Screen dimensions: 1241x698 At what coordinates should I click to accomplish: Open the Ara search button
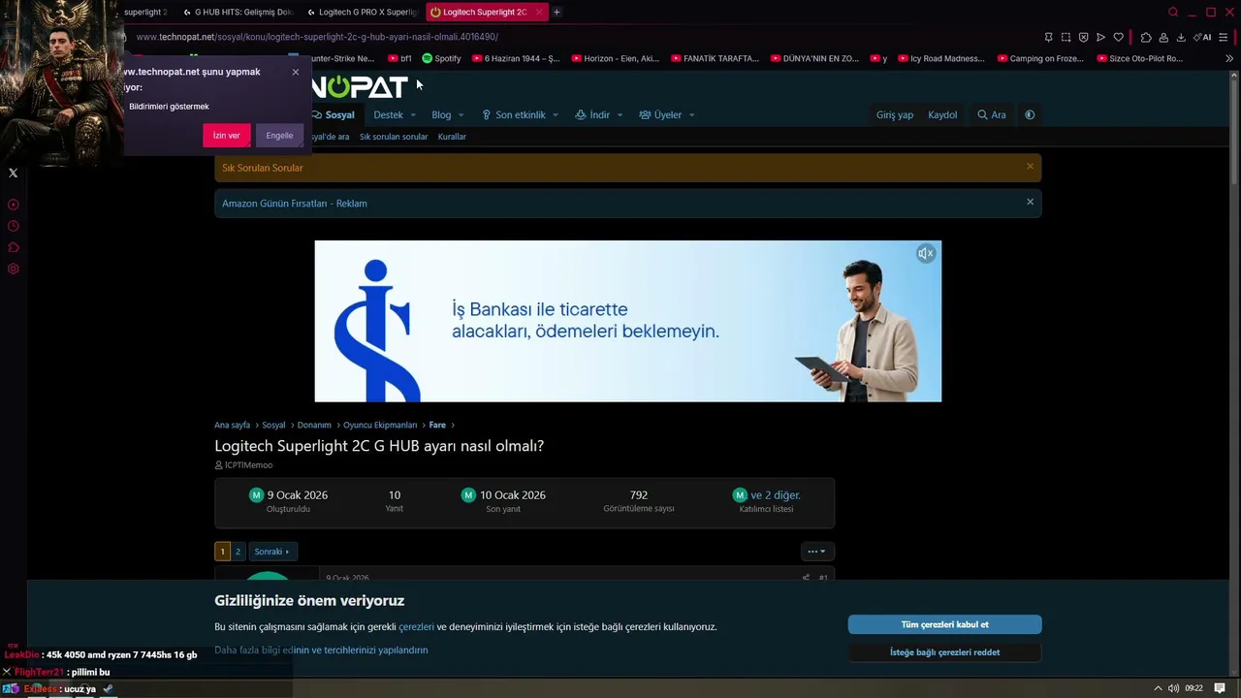(992, 114)
